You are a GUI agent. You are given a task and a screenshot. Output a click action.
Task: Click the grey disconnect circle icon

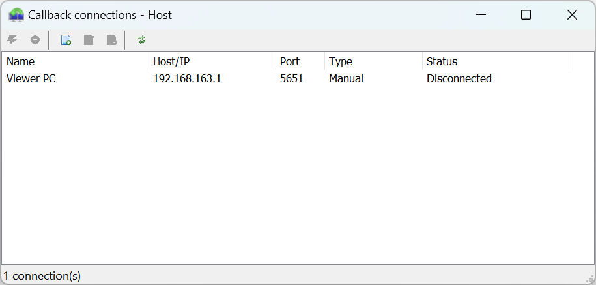(x=35, y=40)
